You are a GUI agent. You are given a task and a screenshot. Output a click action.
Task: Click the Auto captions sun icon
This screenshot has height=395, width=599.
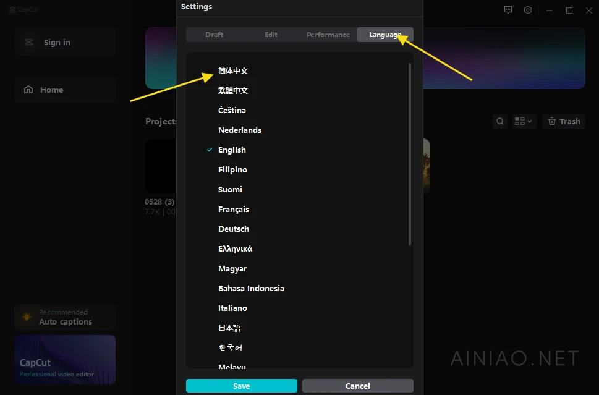(27, 317)
